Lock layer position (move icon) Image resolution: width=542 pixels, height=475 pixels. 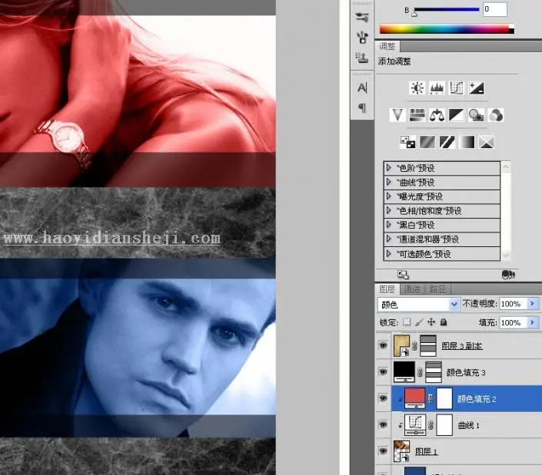(x=431, y=322)
